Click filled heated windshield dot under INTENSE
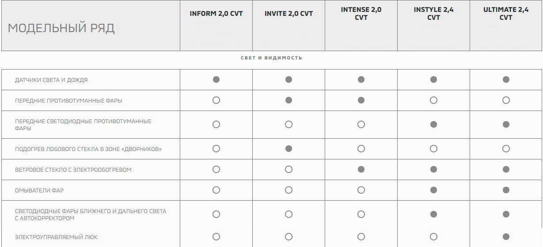The width and height of the screenshot is (543, 247). (361, 170)
